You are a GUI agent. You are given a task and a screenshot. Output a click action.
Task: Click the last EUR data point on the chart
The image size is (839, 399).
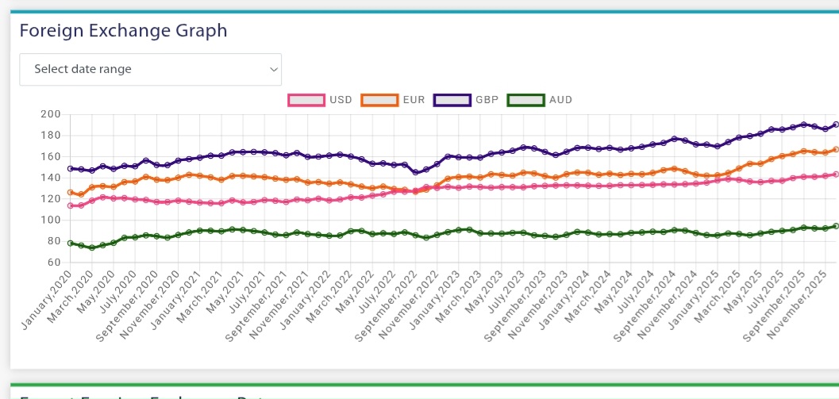point(836,149)
